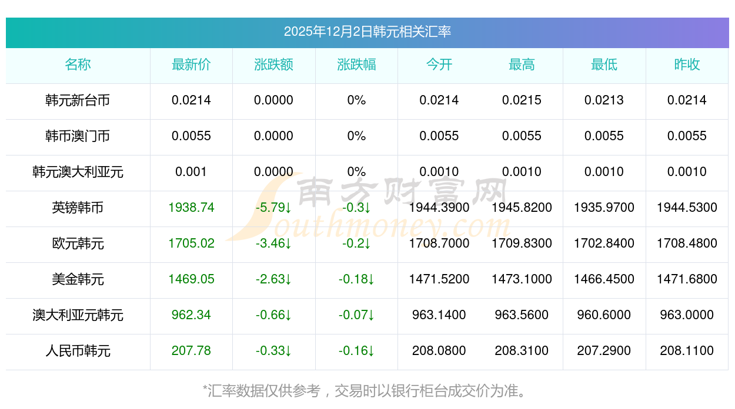Image resolution: width=735 pixels, height=409 pixels.
Task: Click the change value -0.66↓
Action: (274, 315)
